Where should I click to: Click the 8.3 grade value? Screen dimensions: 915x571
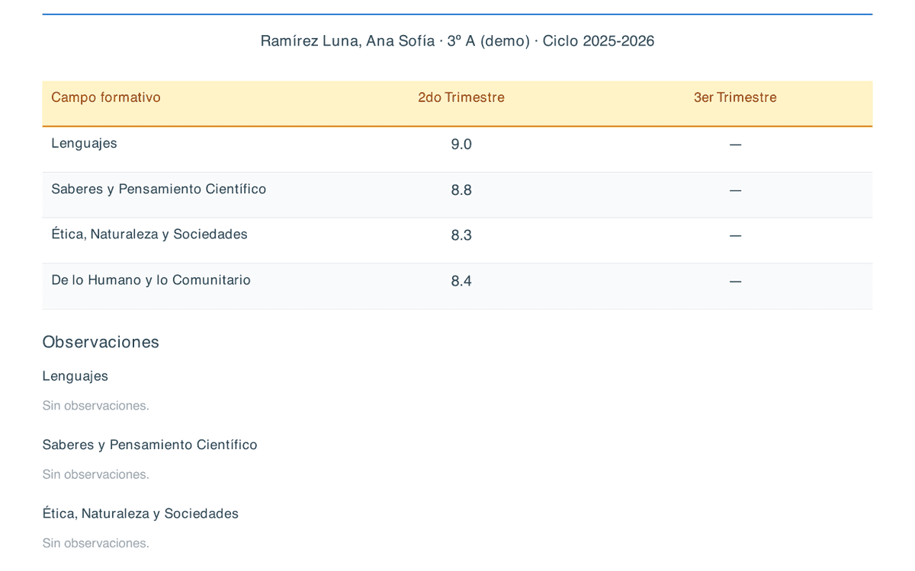click(461, 235)
